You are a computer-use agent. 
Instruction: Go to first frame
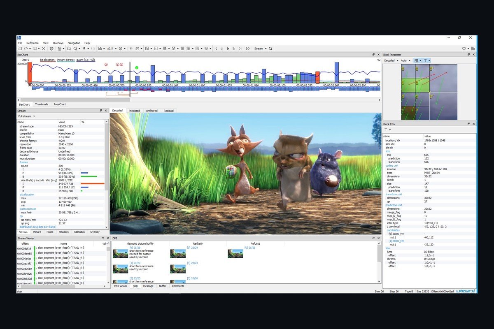[216, 49]
